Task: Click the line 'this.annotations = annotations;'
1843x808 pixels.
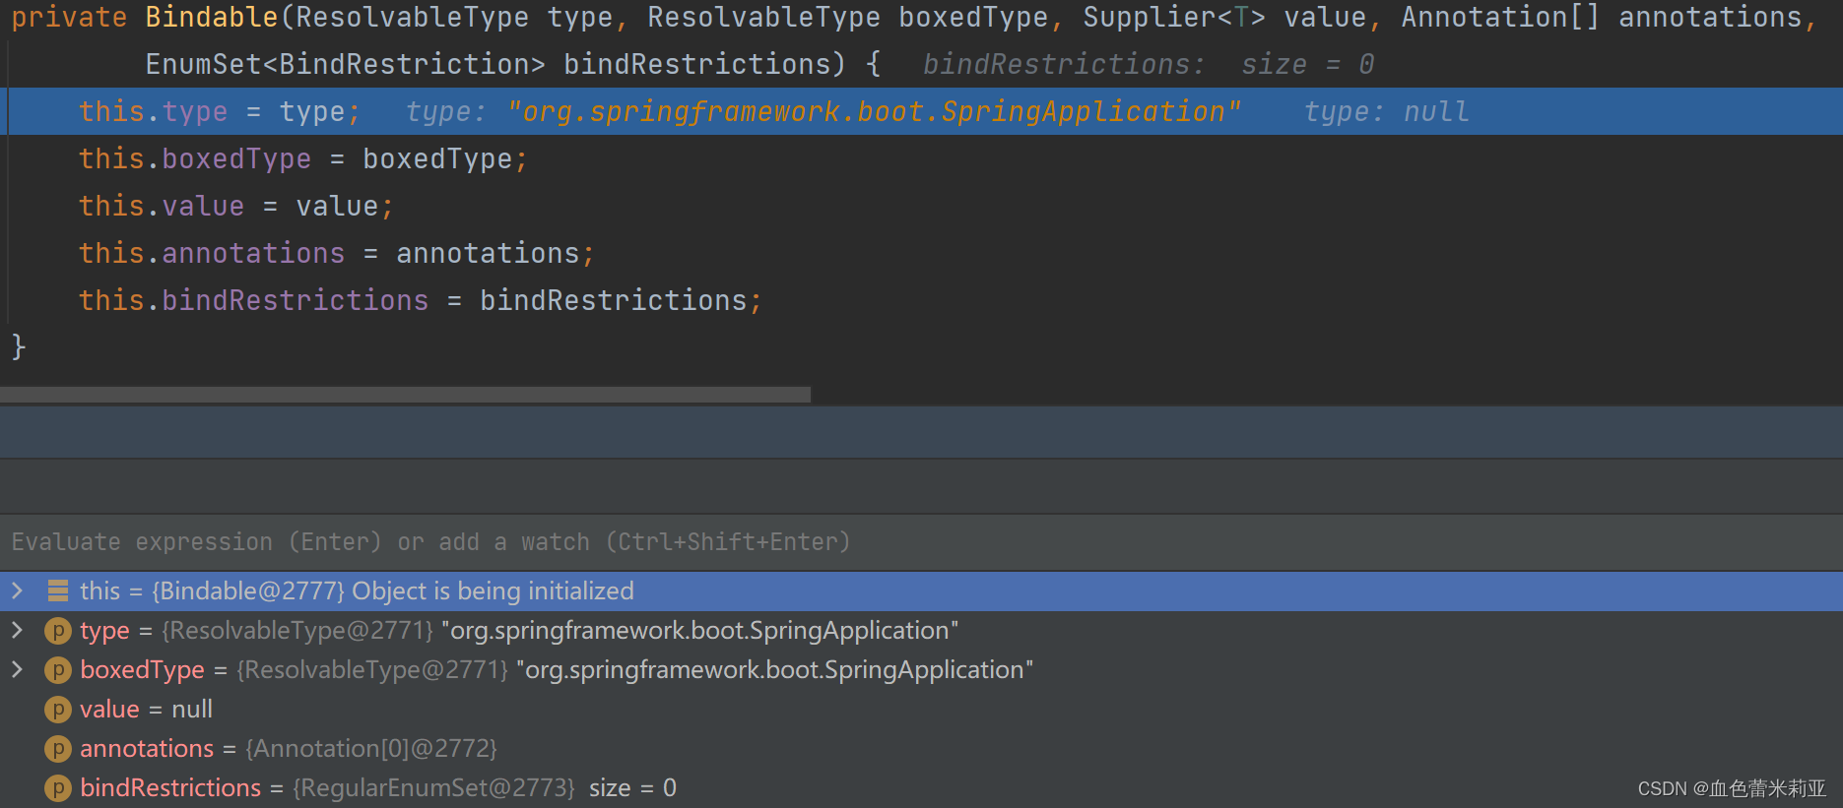Action: (x=337, y=253)
